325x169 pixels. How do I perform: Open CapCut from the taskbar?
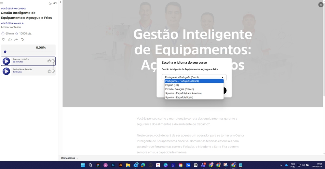[196, 165]
